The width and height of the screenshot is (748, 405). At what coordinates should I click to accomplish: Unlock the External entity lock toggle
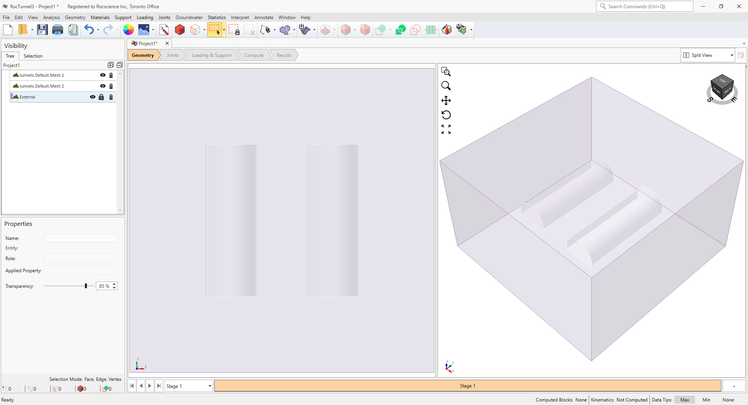102,97
